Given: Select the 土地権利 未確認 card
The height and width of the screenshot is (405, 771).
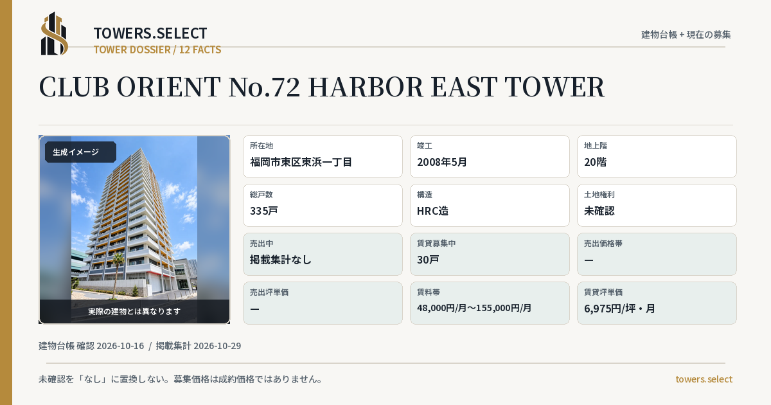Looking at the screenshot, I should point(657,205).
